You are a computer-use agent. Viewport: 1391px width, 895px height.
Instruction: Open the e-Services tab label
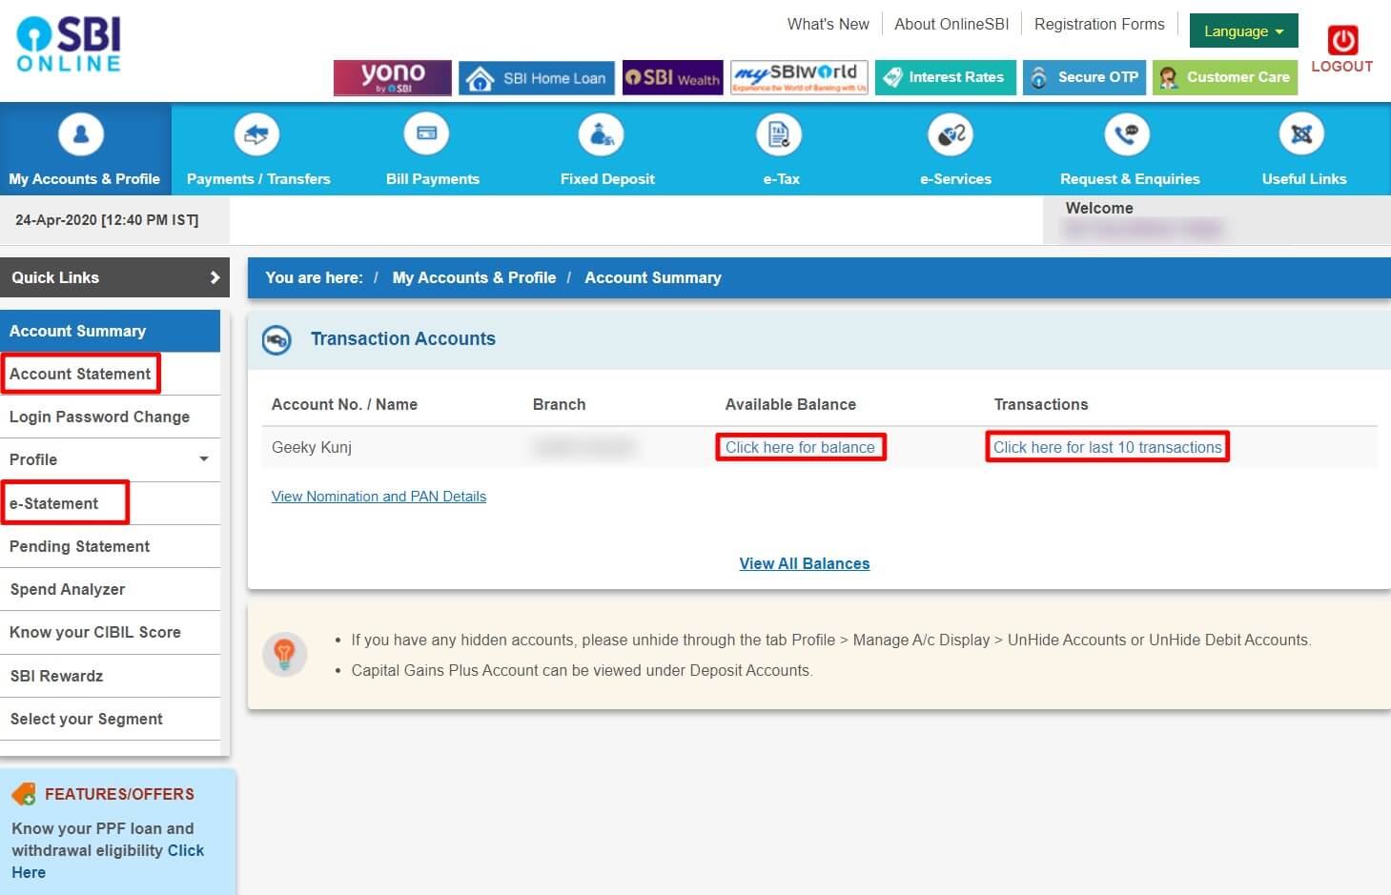pos(955,178)
